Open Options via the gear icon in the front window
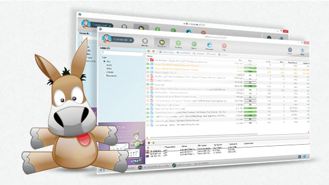This screenshot has width=329, height=185. coord(290,50)
